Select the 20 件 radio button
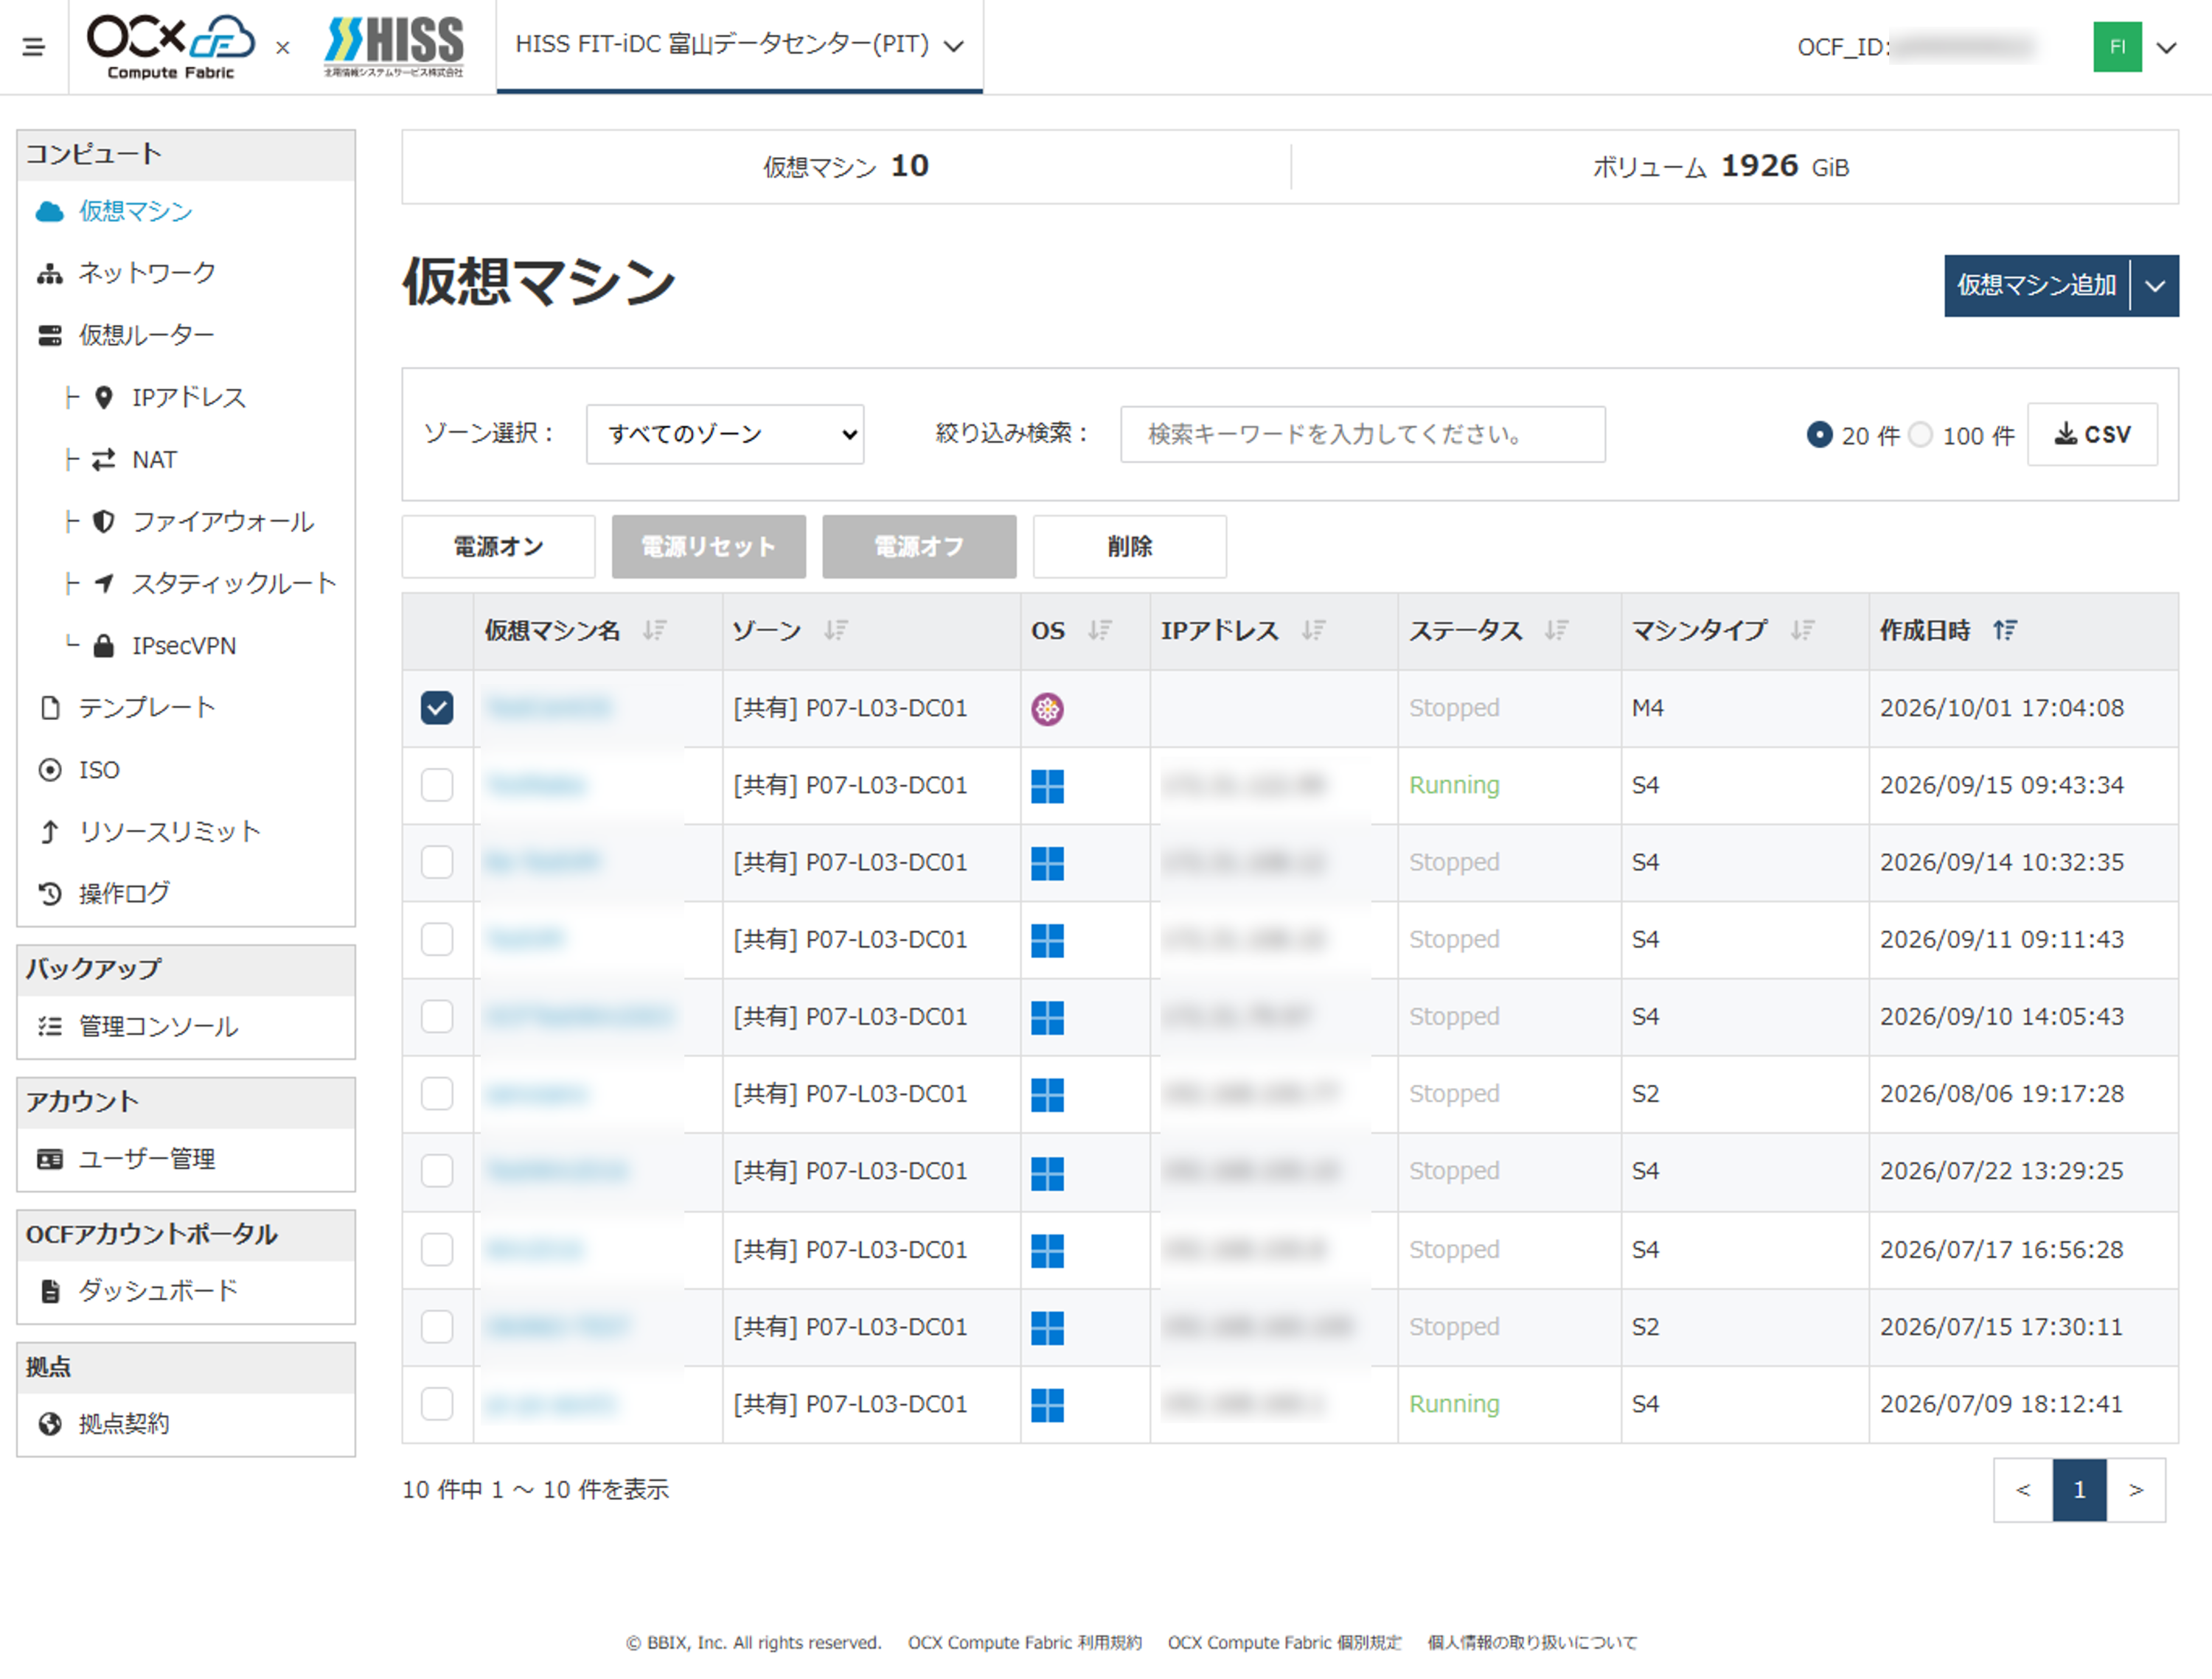The width and height of the screenshot is (2212, 1679). 1819,435
